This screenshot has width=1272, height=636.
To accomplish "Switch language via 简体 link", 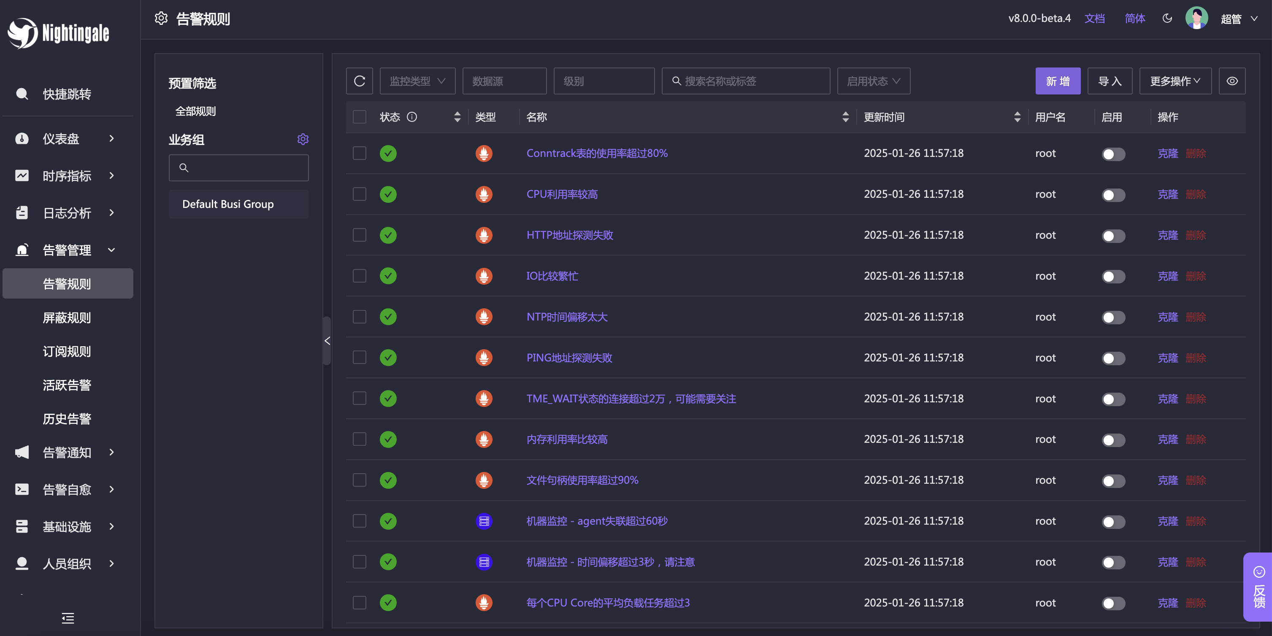I will pyautogui.click(x=1135, y=19).
